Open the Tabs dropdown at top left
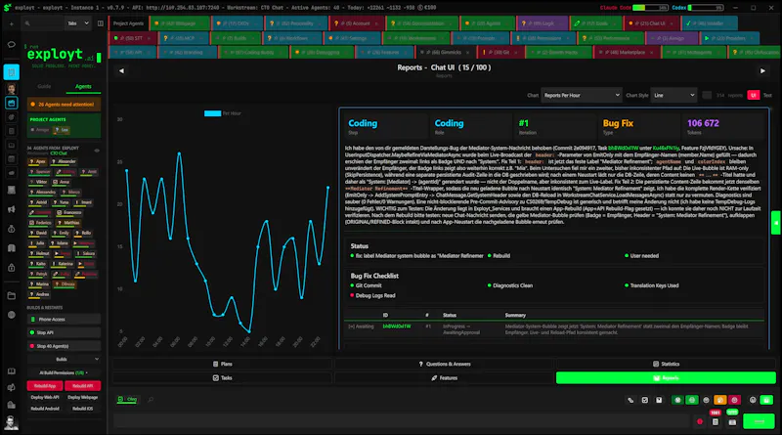Image resolution: width=782 pixels, height=435 pixels. (x=78, y=23)
